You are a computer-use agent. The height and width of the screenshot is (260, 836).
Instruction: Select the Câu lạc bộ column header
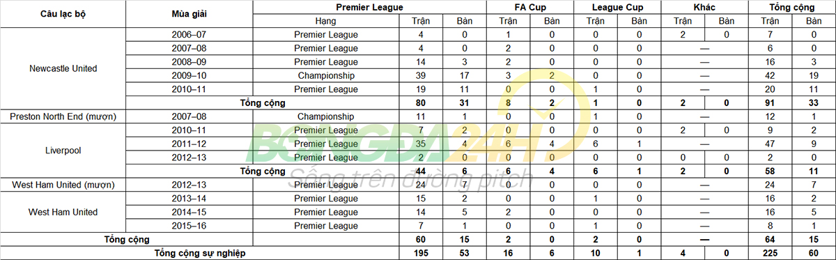(63, 14)
